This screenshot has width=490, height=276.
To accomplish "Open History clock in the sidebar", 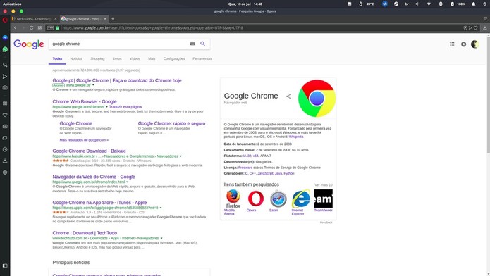I will click(5, 149).
